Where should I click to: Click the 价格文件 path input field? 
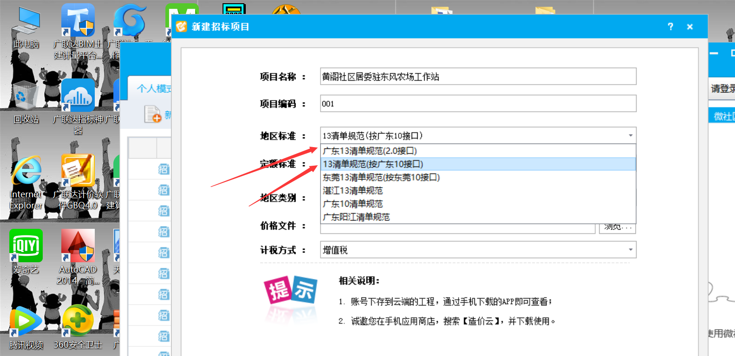[458, 228]
